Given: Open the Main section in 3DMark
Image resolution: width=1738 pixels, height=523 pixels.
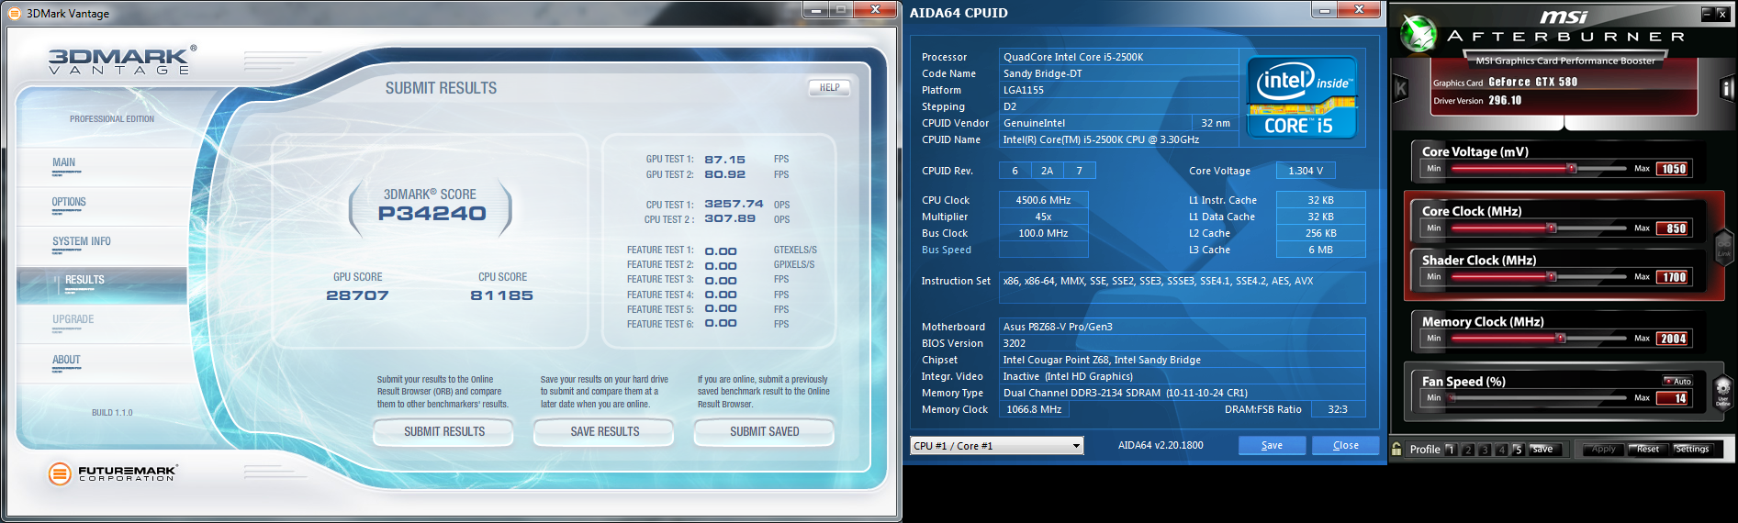Looking at the screenshot, I should pos(63,162).
